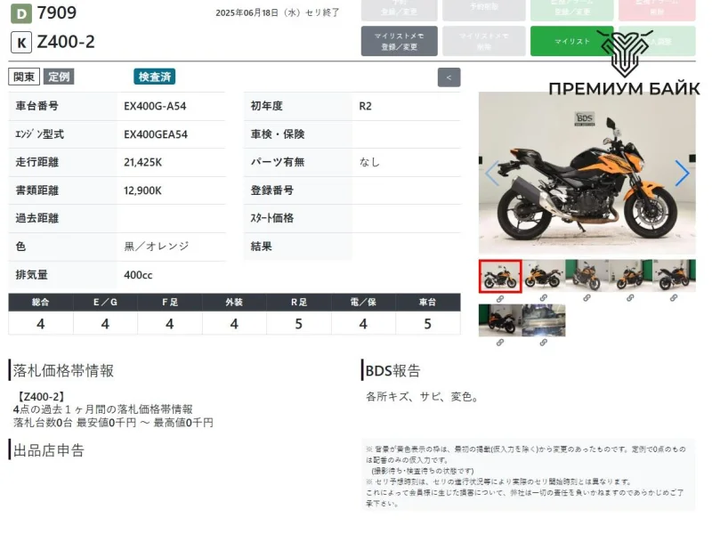Click link icon under fifth thumbnail
Screen dimensions: 712x534
674,298
